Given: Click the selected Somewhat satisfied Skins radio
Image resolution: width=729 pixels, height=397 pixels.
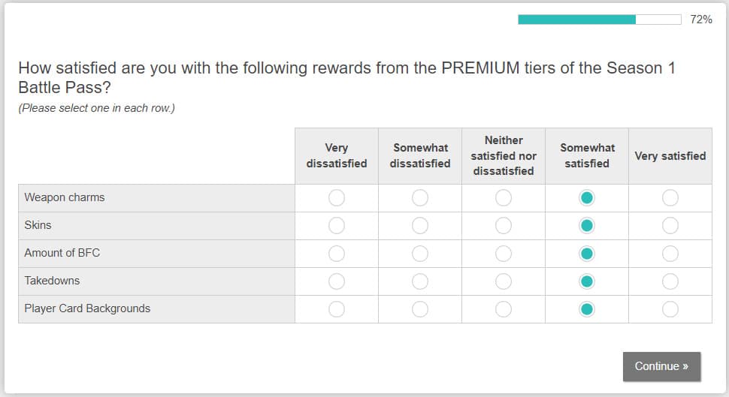Looking at the screenshot, I should point(587,225).
